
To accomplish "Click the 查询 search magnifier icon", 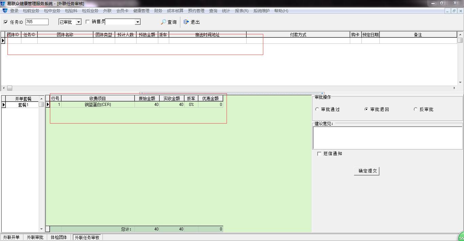I will pyautogui.click(x=163, y=22).
